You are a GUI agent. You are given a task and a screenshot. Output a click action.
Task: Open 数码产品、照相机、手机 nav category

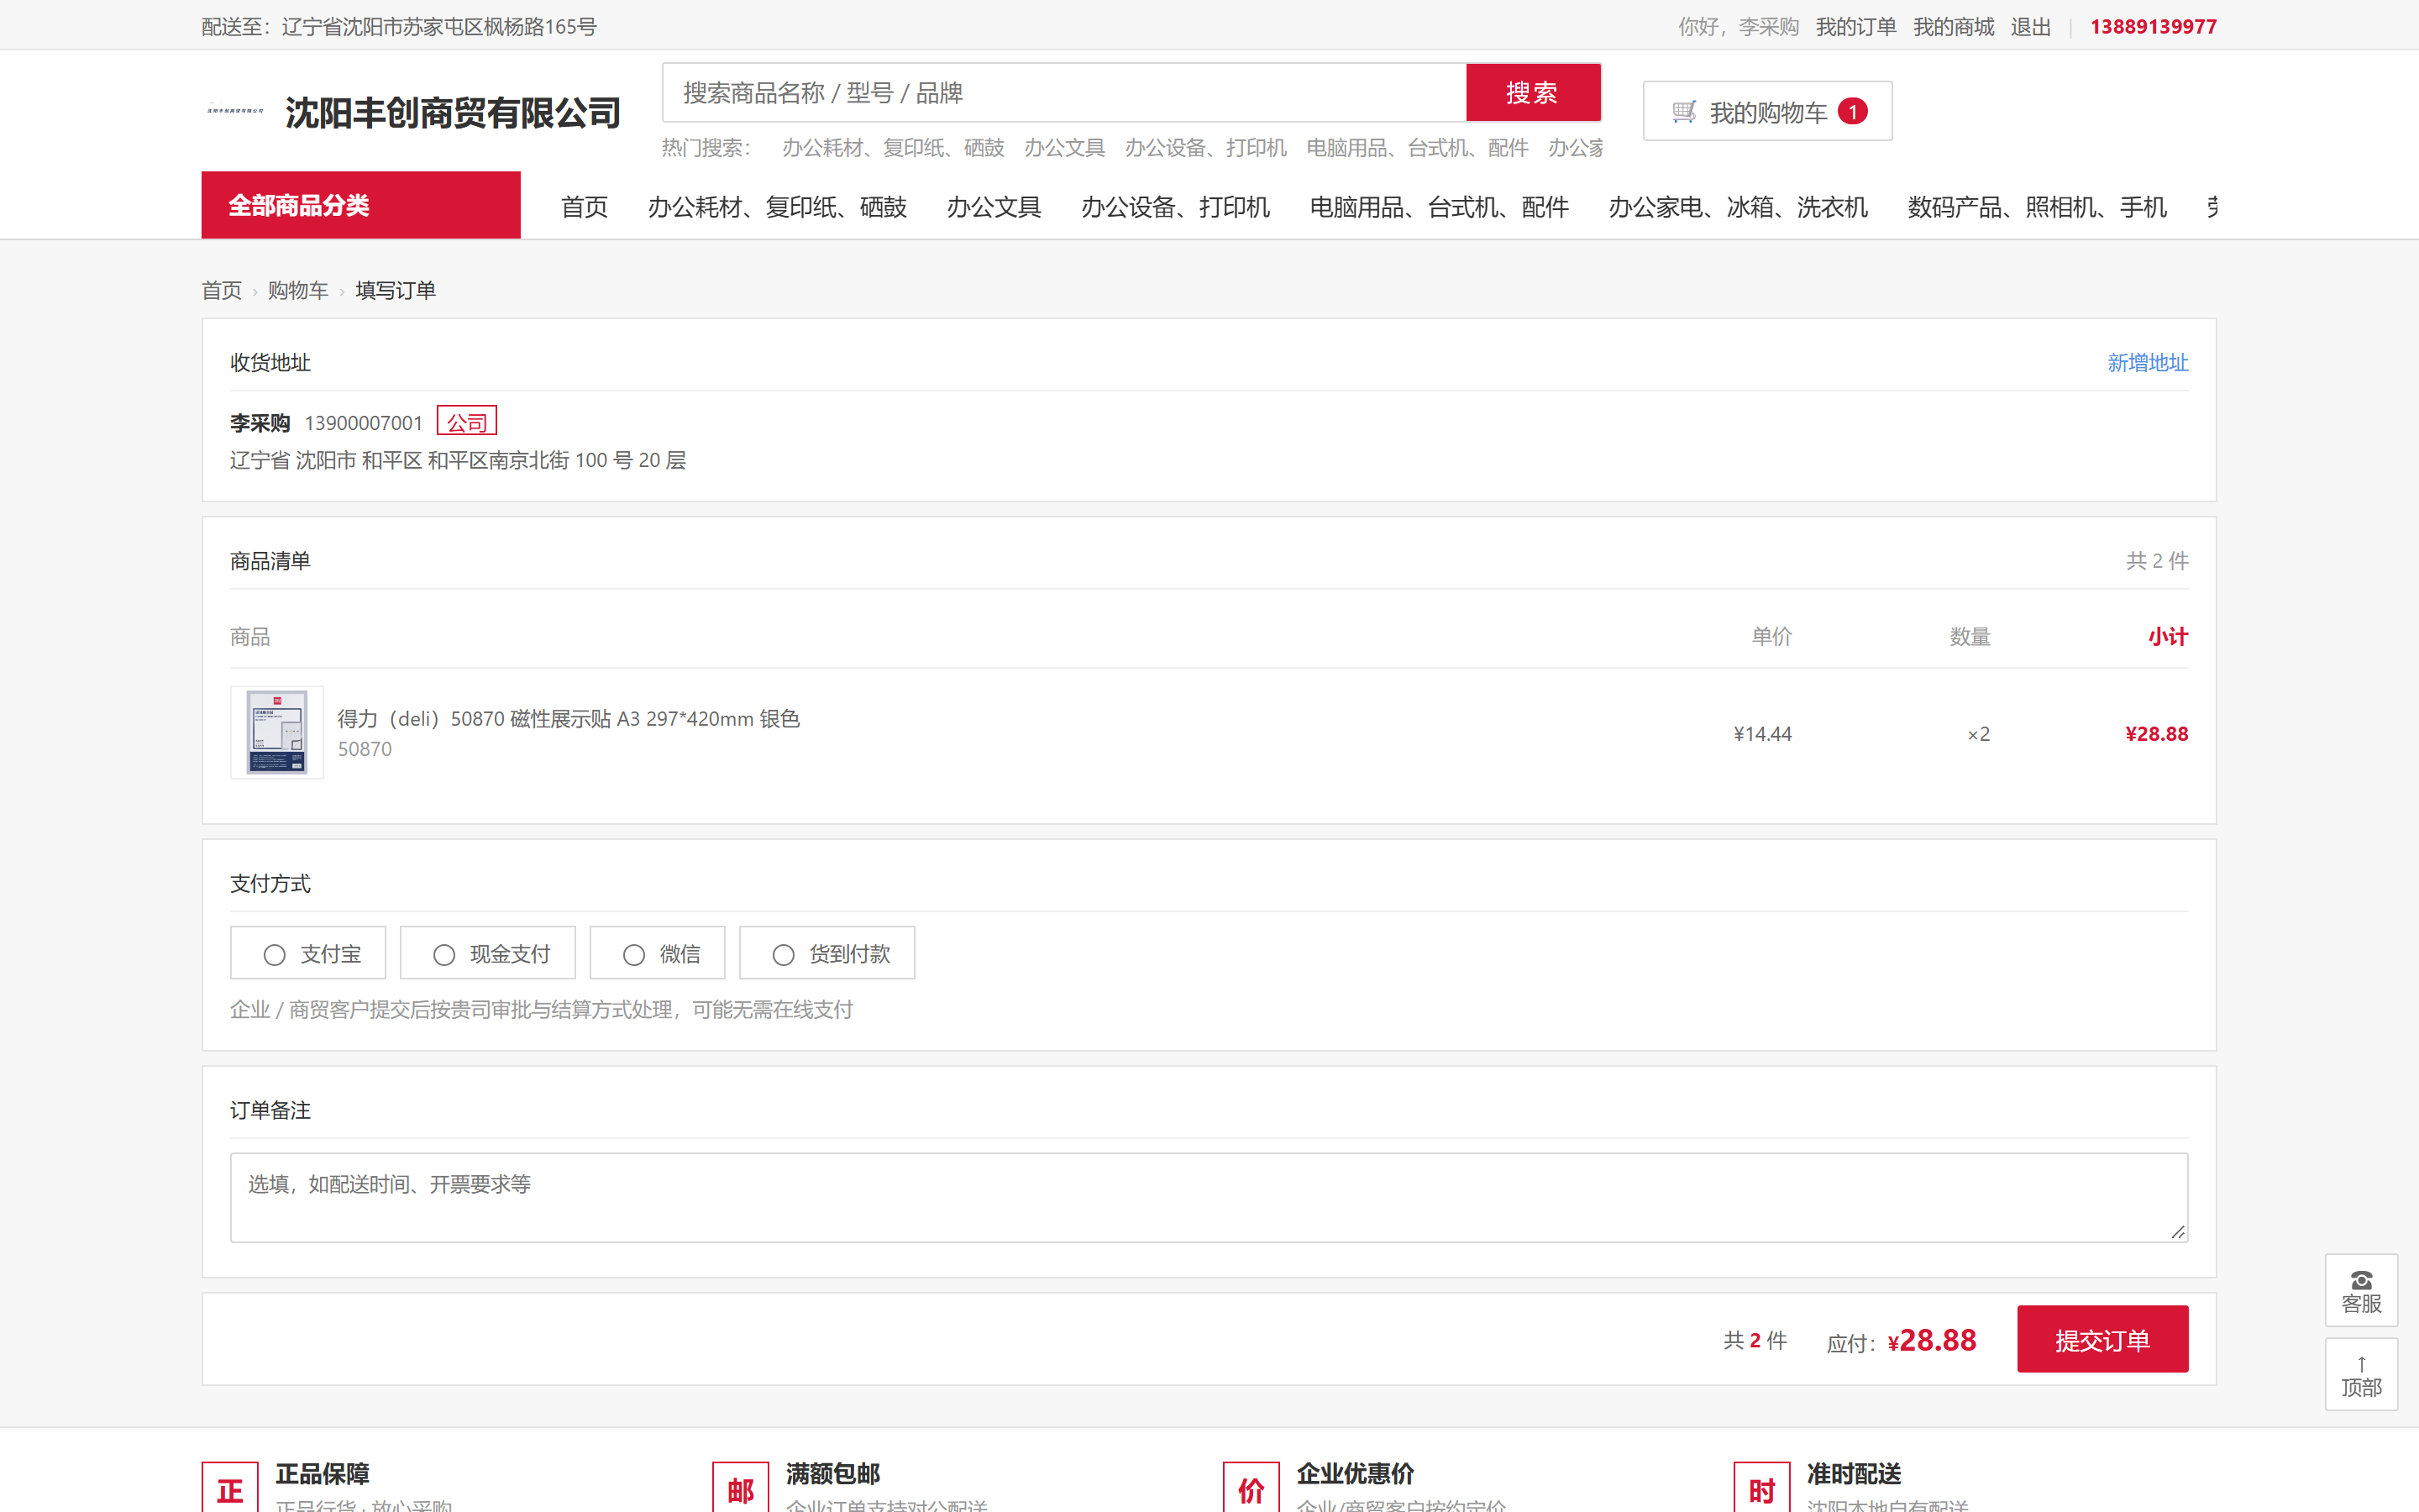2037,207
